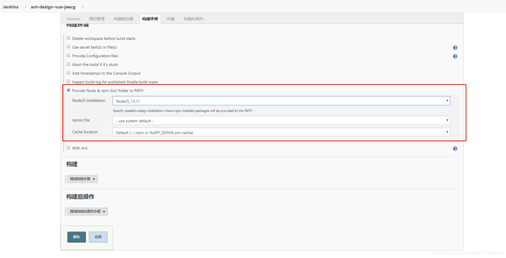
Task: Open help for With Ant option
Action: (x=455, y=148)
